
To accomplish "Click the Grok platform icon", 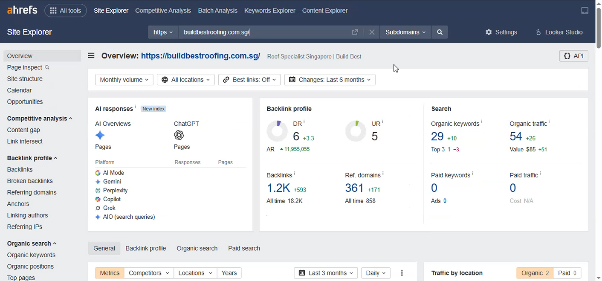I will (98, 208).
